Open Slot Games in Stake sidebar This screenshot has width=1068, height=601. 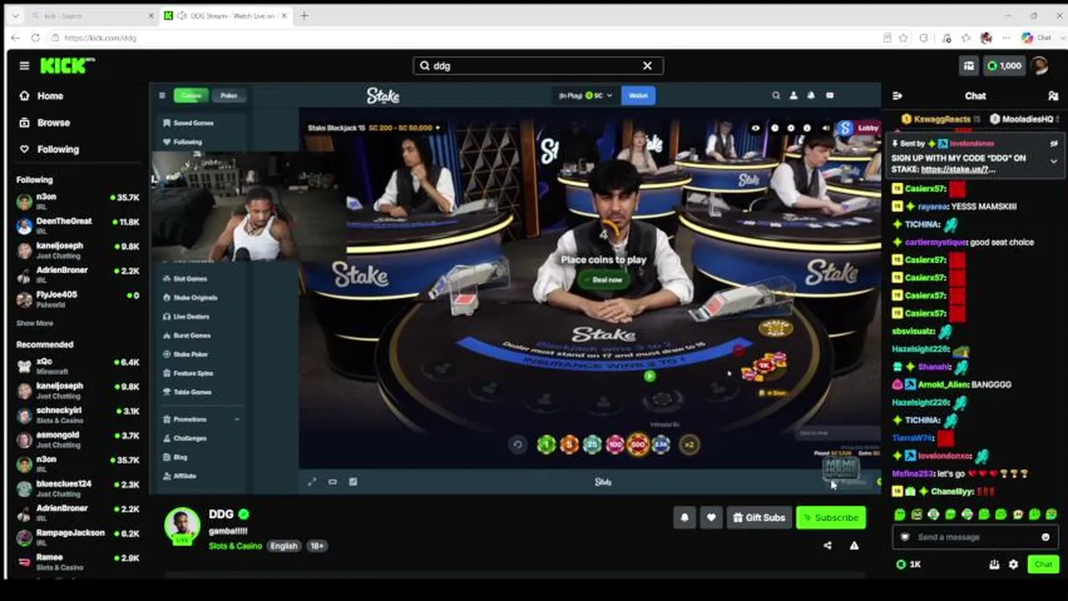(191, 279)
